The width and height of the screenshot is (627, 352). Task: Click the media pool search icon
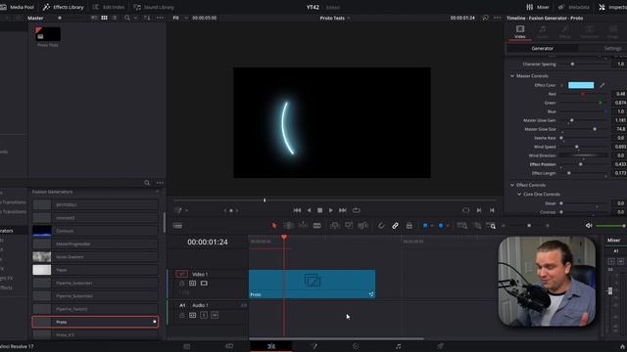pos(127,18)
